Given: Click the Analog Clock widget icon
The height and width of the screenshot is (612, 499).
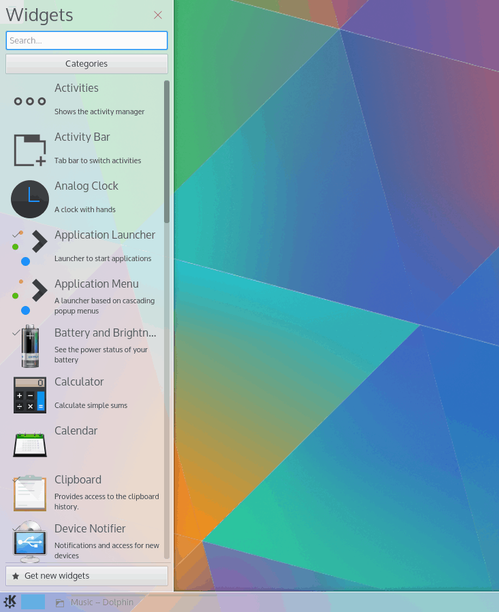Looking at the screenshot, I should (x=30, y=199).
